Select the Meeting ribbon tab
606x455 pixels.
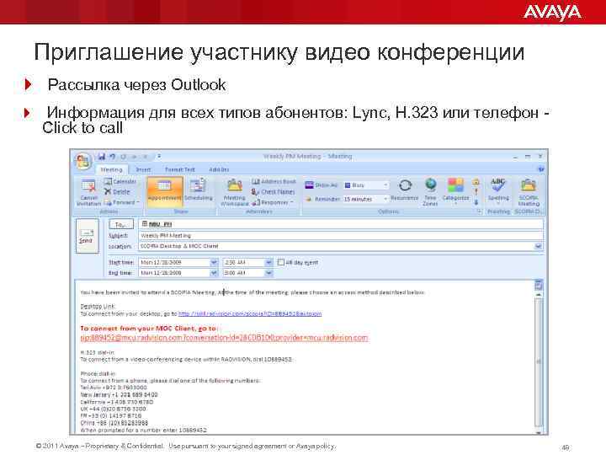point(111,169)
